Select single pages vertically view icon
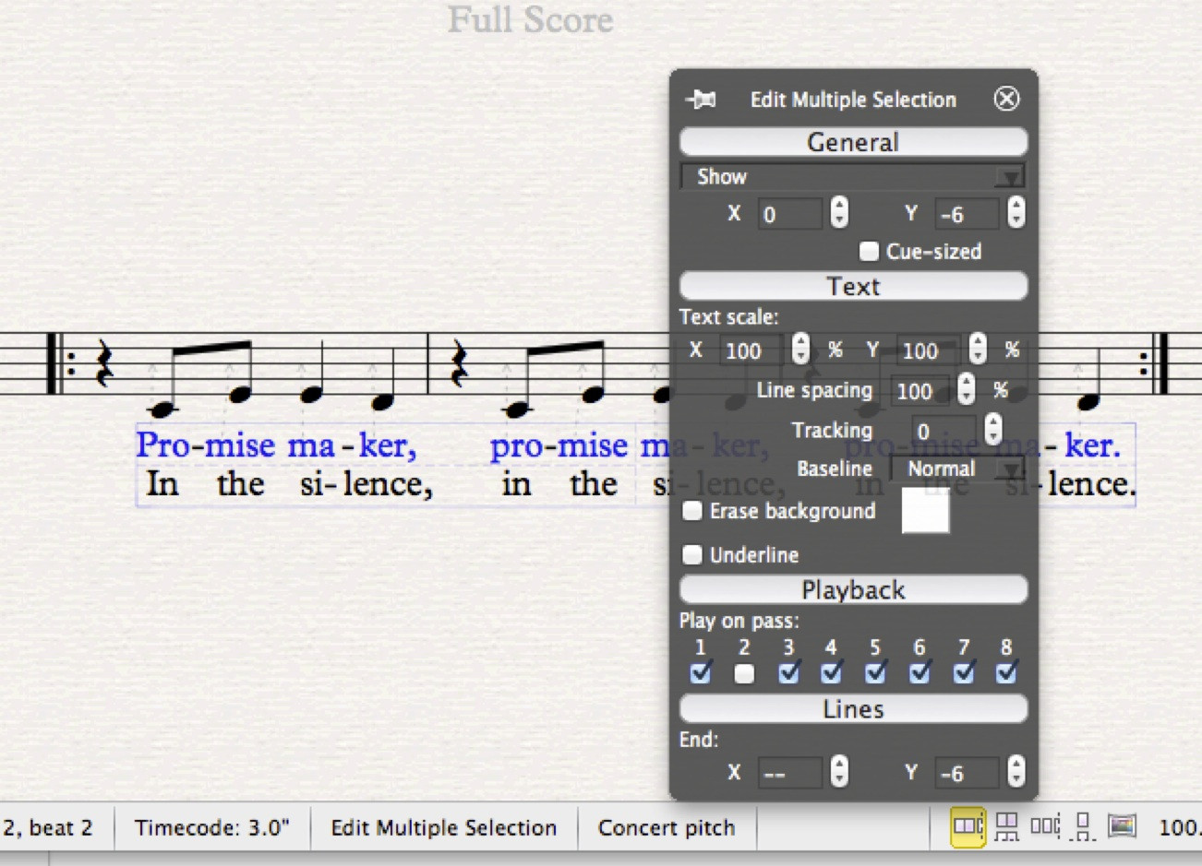Screen dimensions: 1202x866 pyautogui.click(x=1084, y=826)
